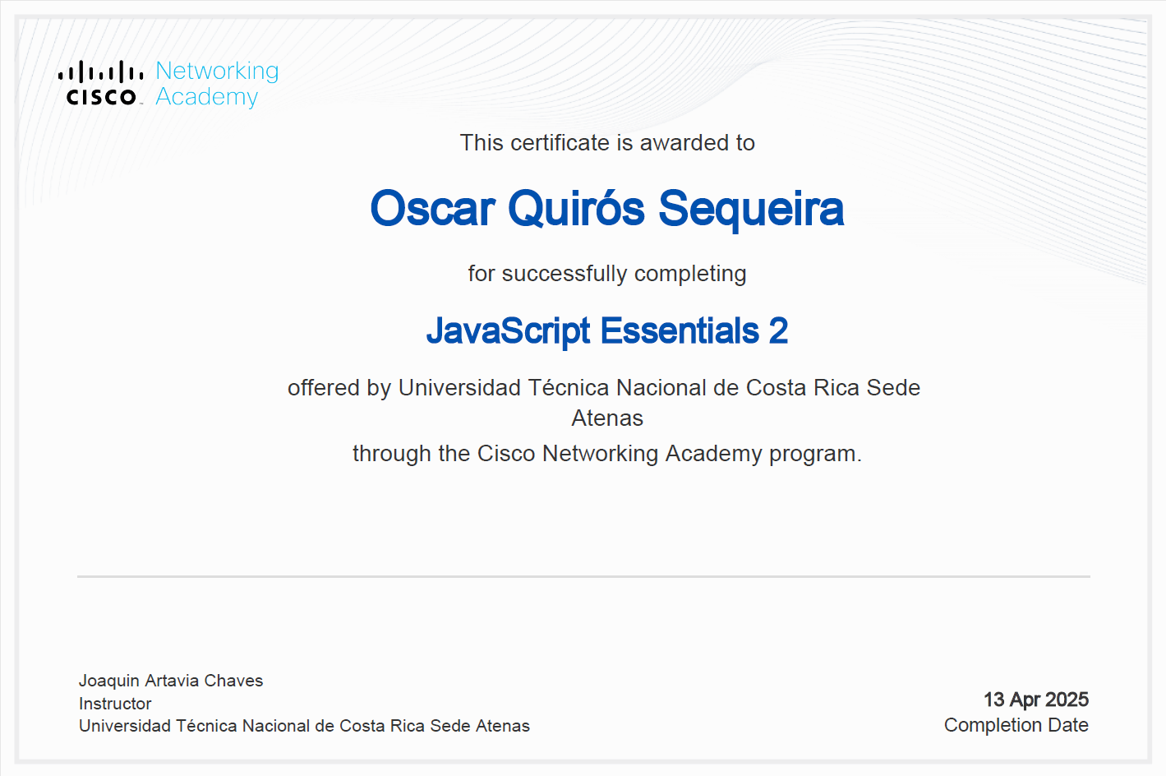This screenshot has height=776, width=1166.
Task: Click the Networking Academy wordmark
Action: click(x=216, y=82)
